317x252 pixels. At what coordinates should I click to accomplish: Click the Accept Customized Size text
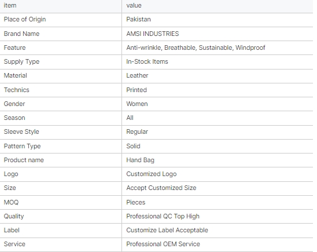click(161, 188)
